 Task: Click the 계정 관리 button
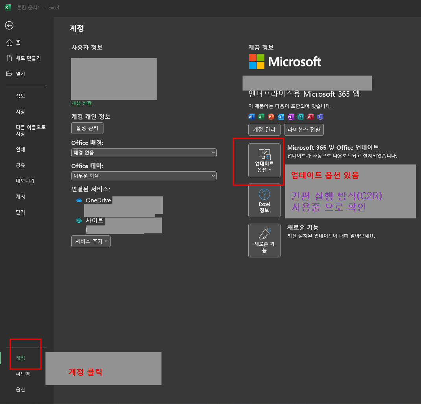(264, 130)
